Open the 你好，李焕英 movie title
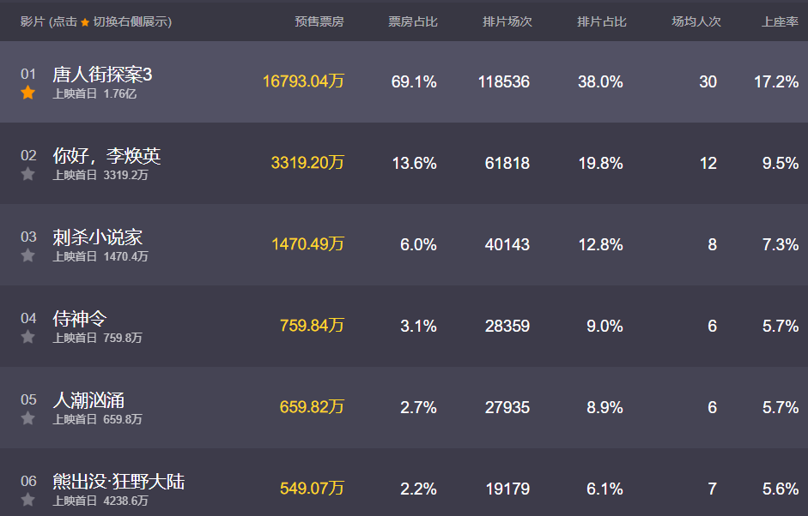This screenshot has width=808, height=516. pyautogui.click(x=106, y=156)
